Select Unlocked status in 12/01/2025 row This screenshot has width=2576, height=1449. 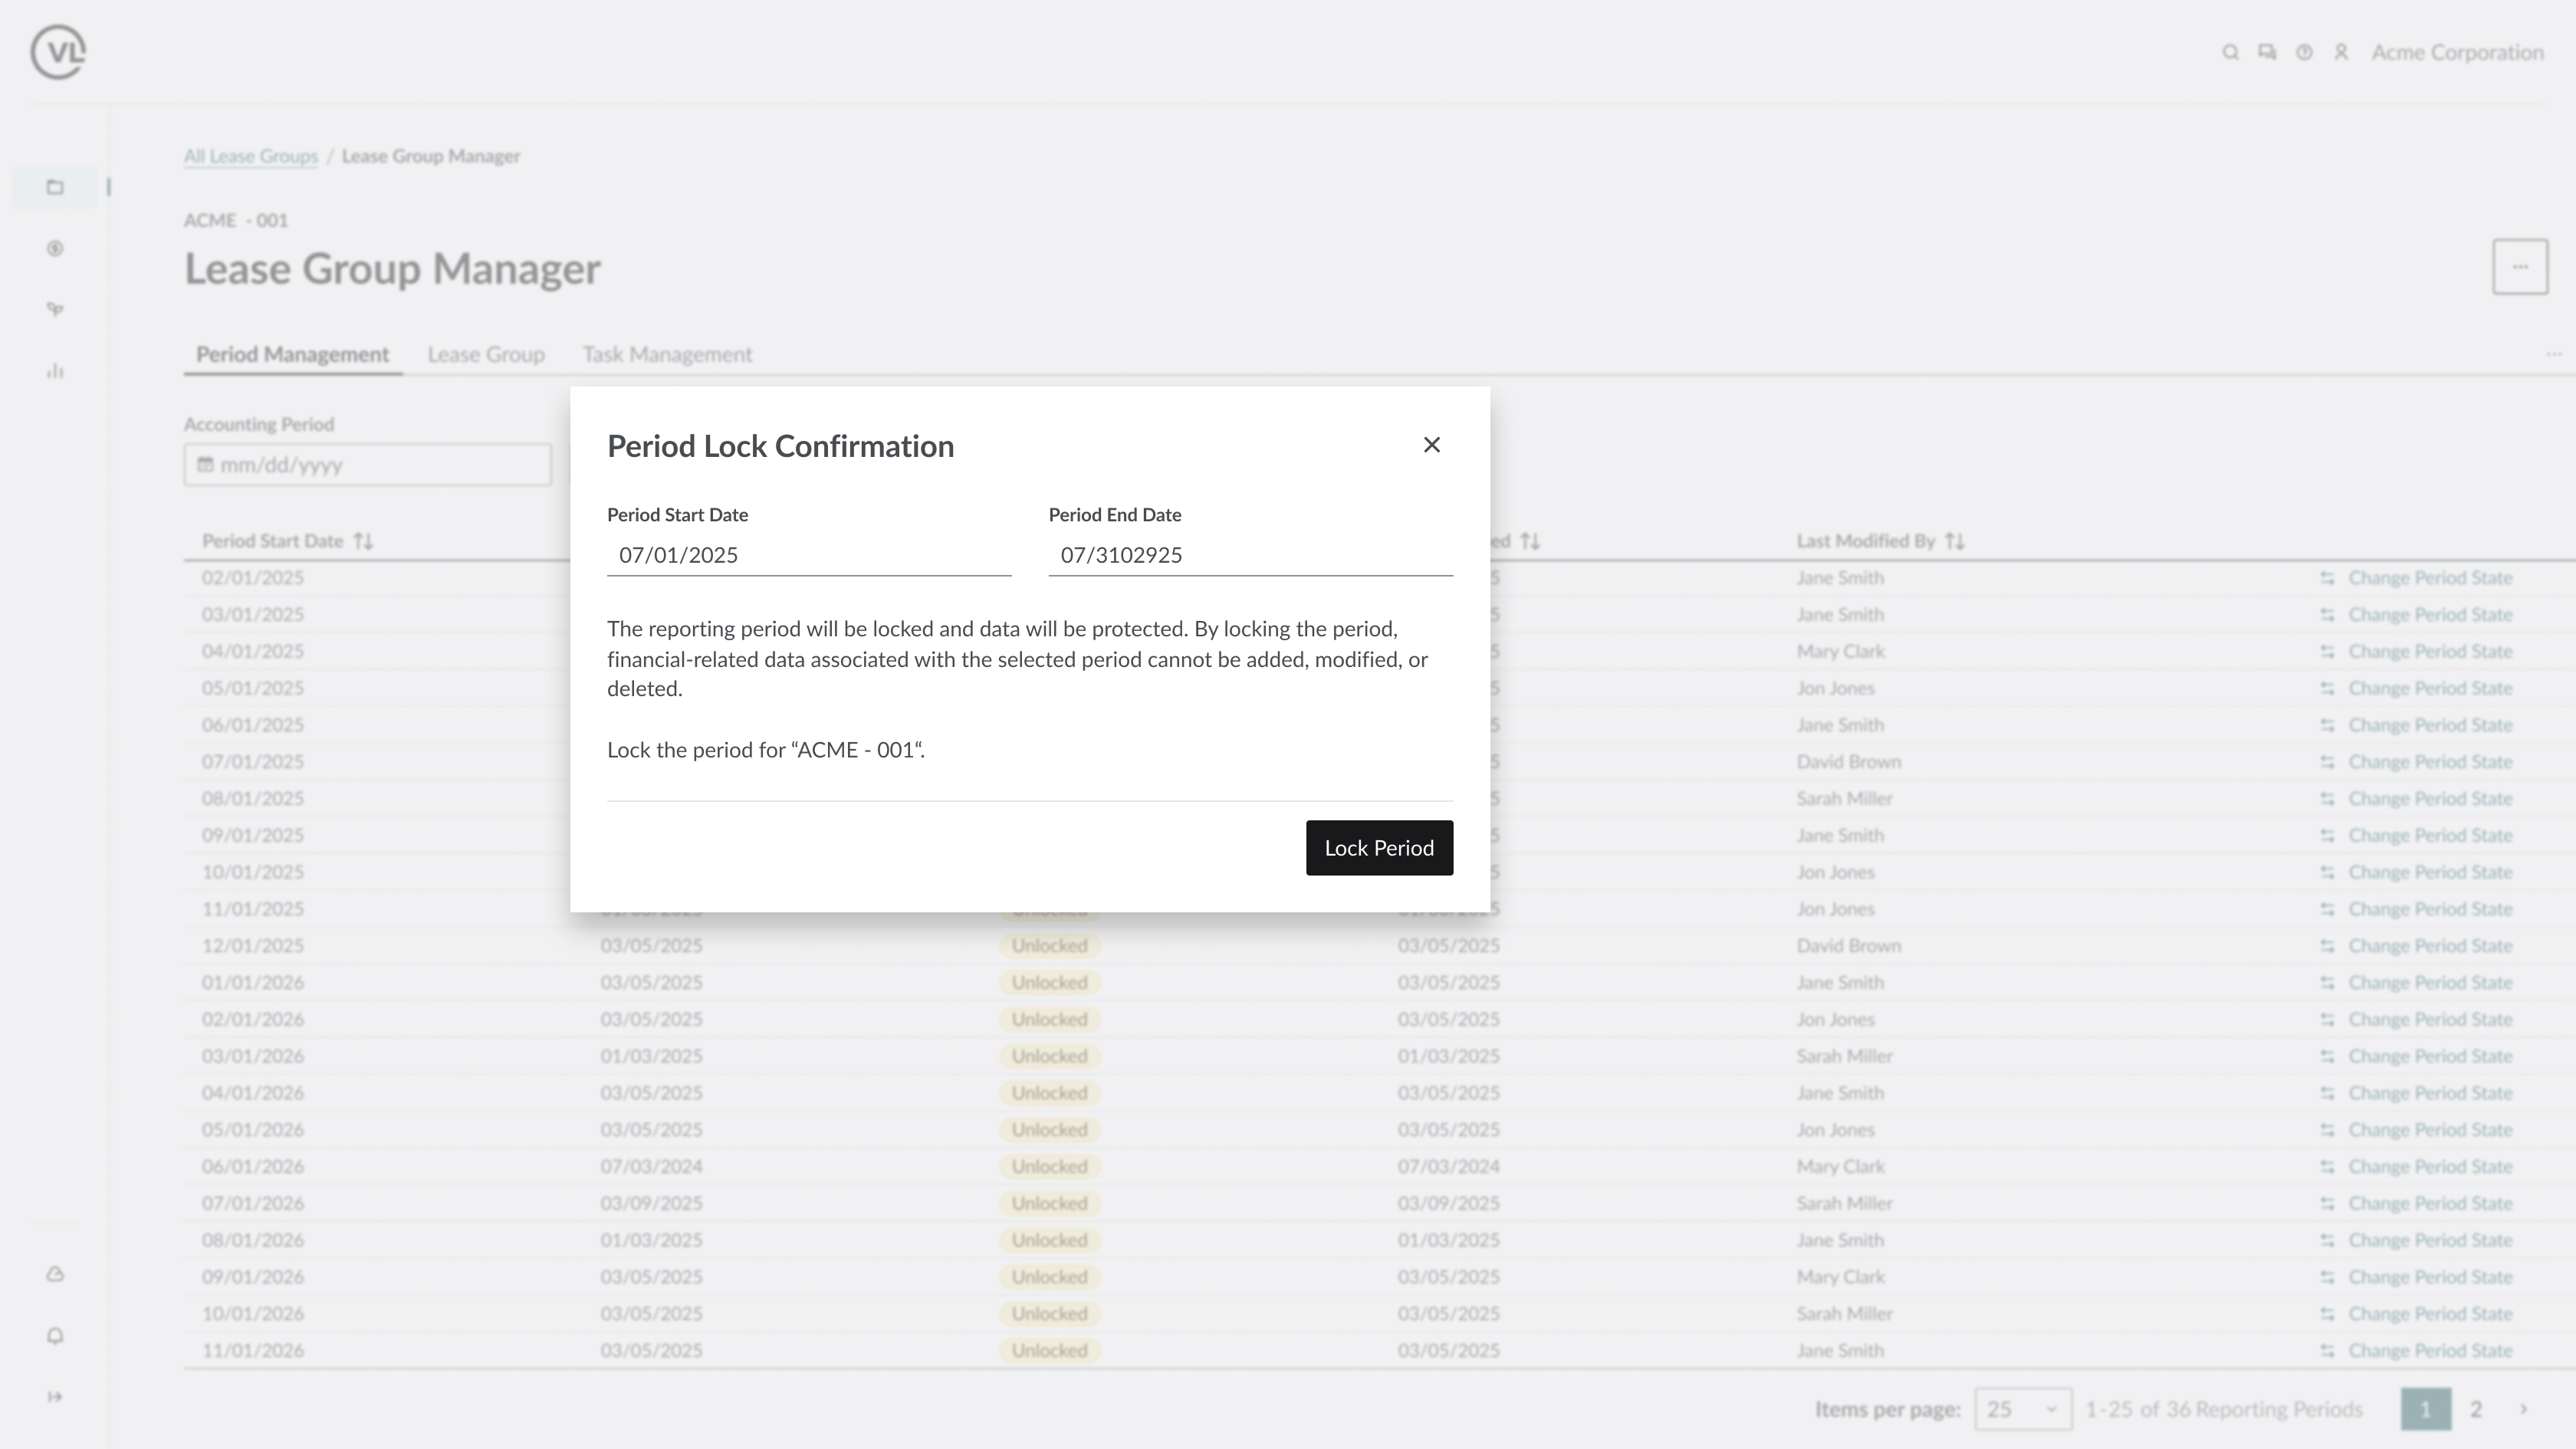coord(1049,946)
